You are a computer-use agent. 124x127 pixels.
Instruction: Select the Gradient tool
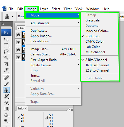[6, 108]
